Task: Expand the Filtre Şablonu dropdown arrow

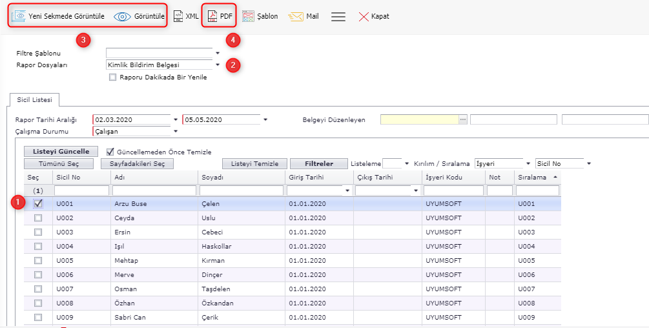Action: [218, 53]
